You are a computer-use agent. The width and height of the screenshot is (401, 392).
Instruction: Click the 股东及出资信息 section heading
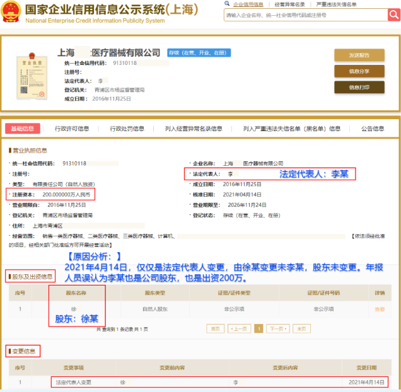click(32, 277)
